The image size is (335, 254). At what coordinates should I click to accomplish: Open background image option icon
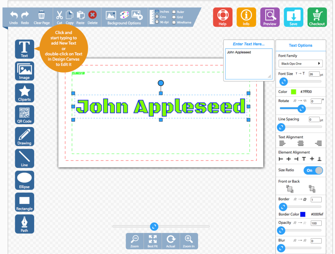click(111, 15)
